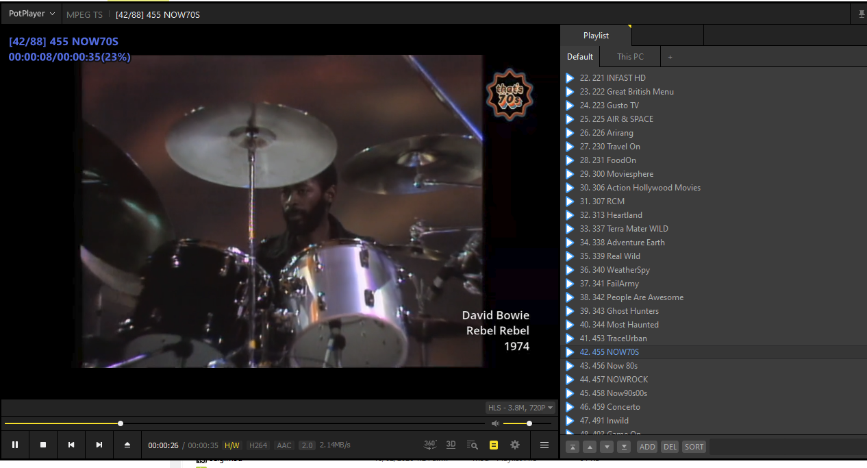Open the hamburger menu at bottom right
This screenshot has width=867, height=468.
tap(544, 445)
